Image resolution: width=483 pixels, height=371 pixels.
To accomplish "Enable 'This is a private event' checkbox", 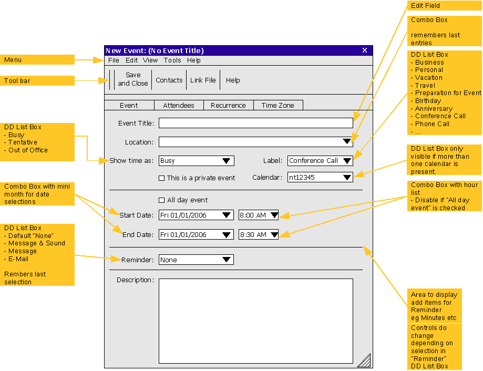I will [162, 178].
